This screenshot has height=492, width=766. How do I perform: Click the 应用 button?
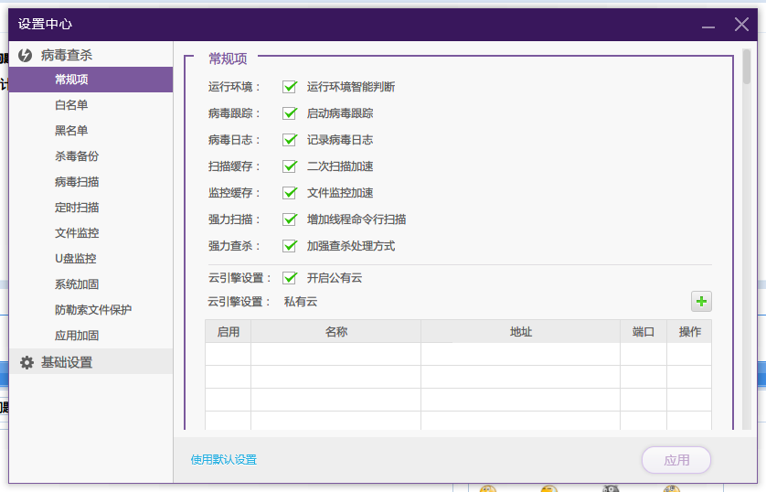click(676, 460)
